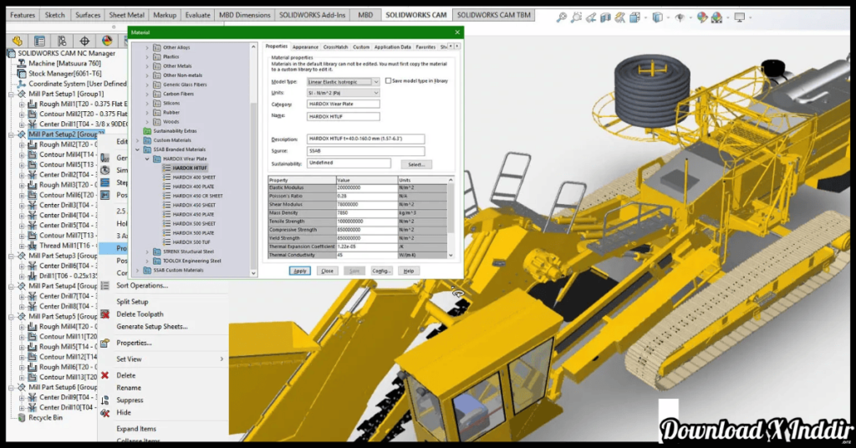Switch to the Appearance tab in Material dialog
The image size is (856, 448).
(305, 47)
